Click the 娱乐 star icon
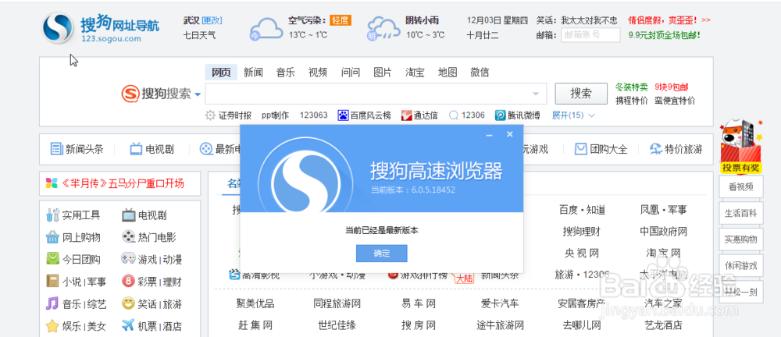The height and width of the screenshot is (337, 781). [52, 326]
